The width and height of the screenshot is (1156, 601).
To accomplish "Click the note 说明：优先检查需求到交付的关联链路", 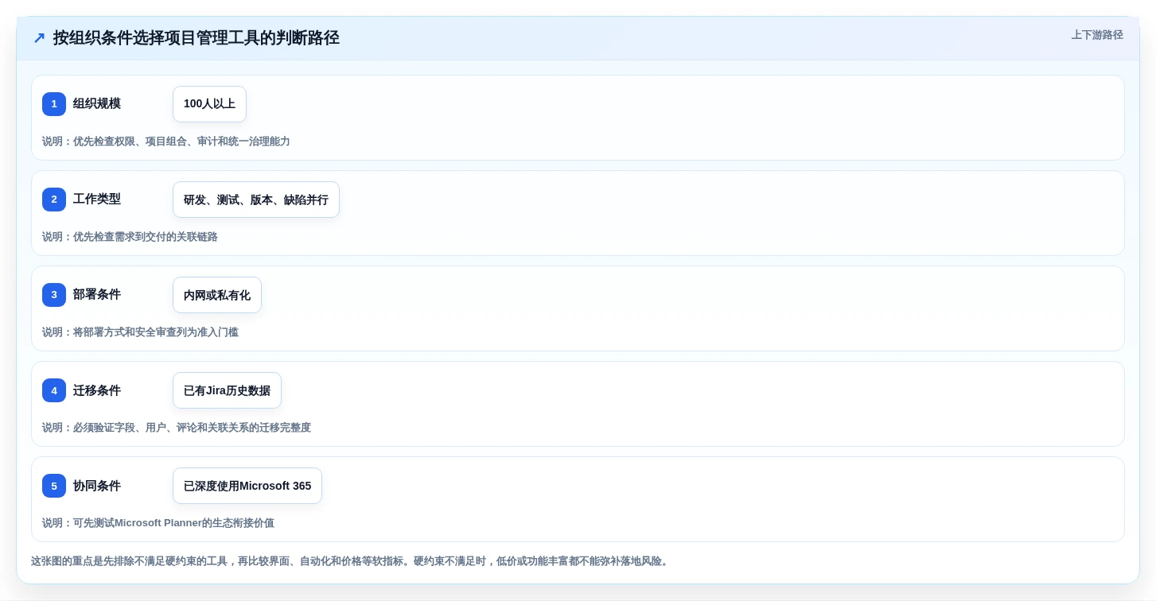I will tap(130, 237).
